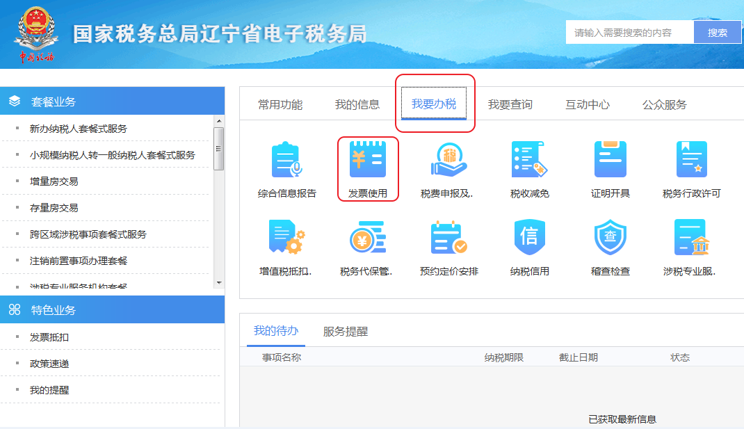Open the 发票使用 invoice icon
This screenshot has width=744, height=429.
pyautogui.click(x=368, y=159)
